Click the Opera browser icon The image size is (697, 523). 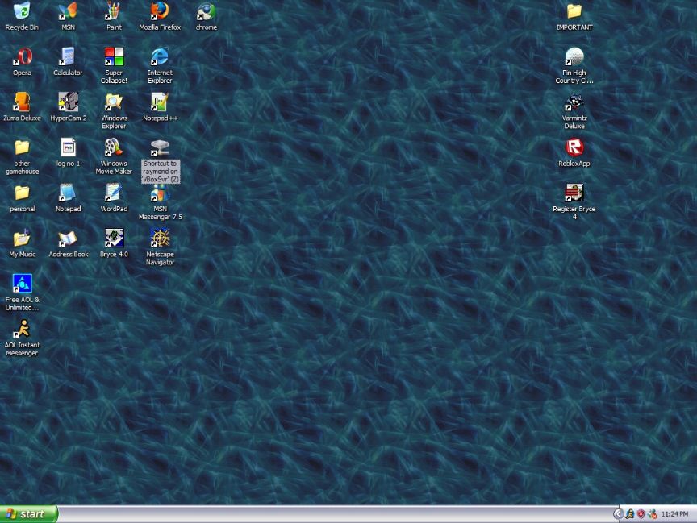tap(22, 56)
